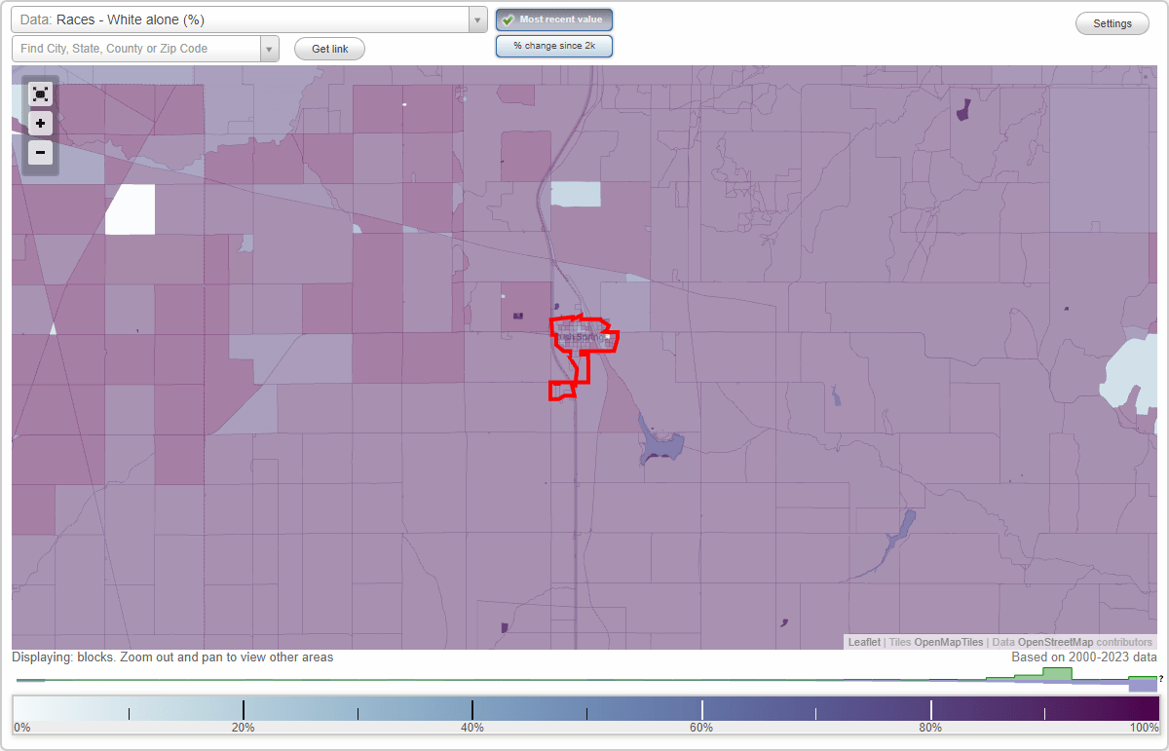Click the Get link button
The image size is (1169, 751).
coord(328,49)
